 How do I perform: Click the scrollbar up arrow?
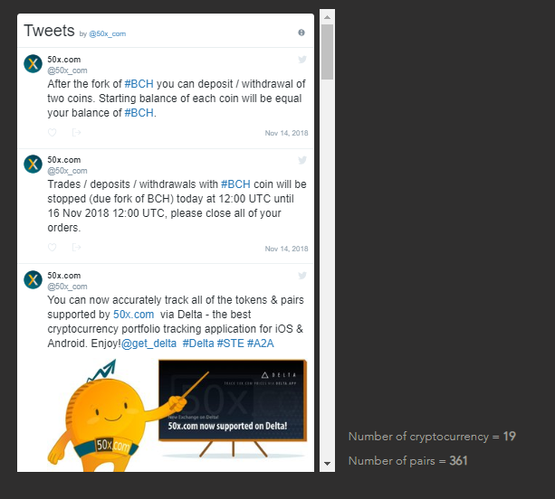327,17
